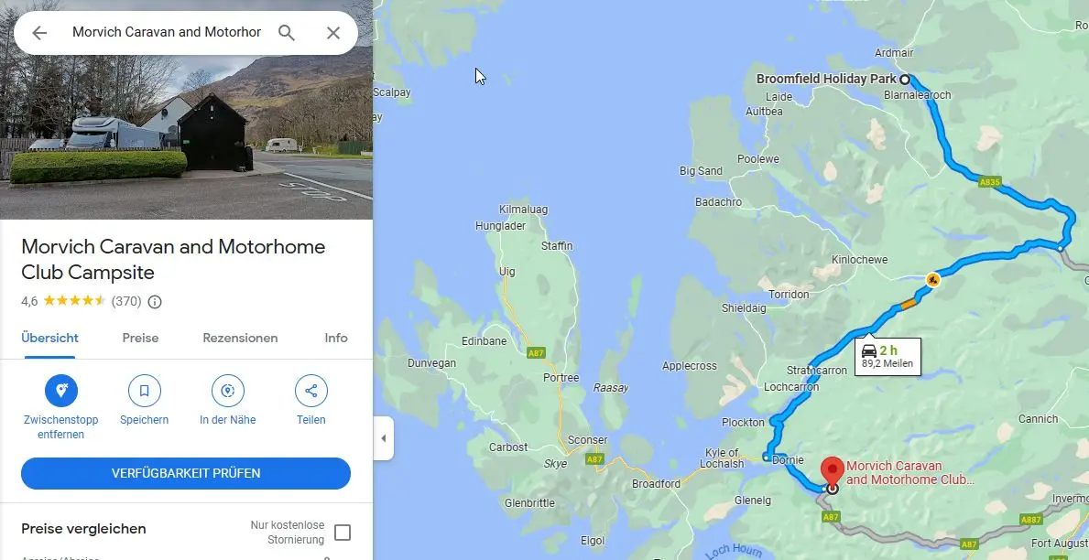
Task: Open the 370 reviews count link
Action: [x=126, y=301]
